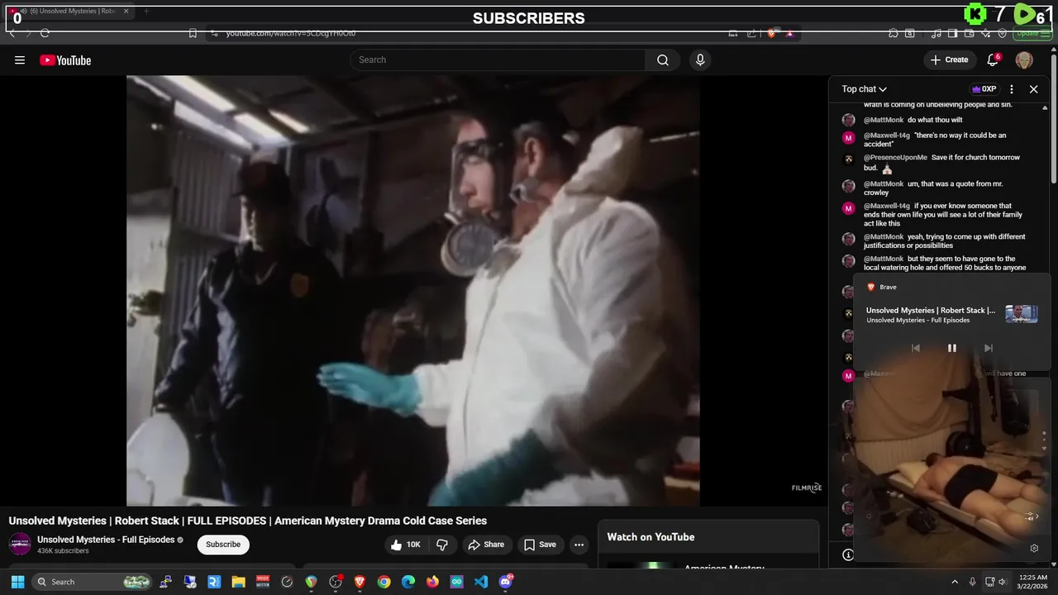The height and width of the screenshot is (595, 1058).
Task: Reload the page in the browser
Action: coord(45,33)
